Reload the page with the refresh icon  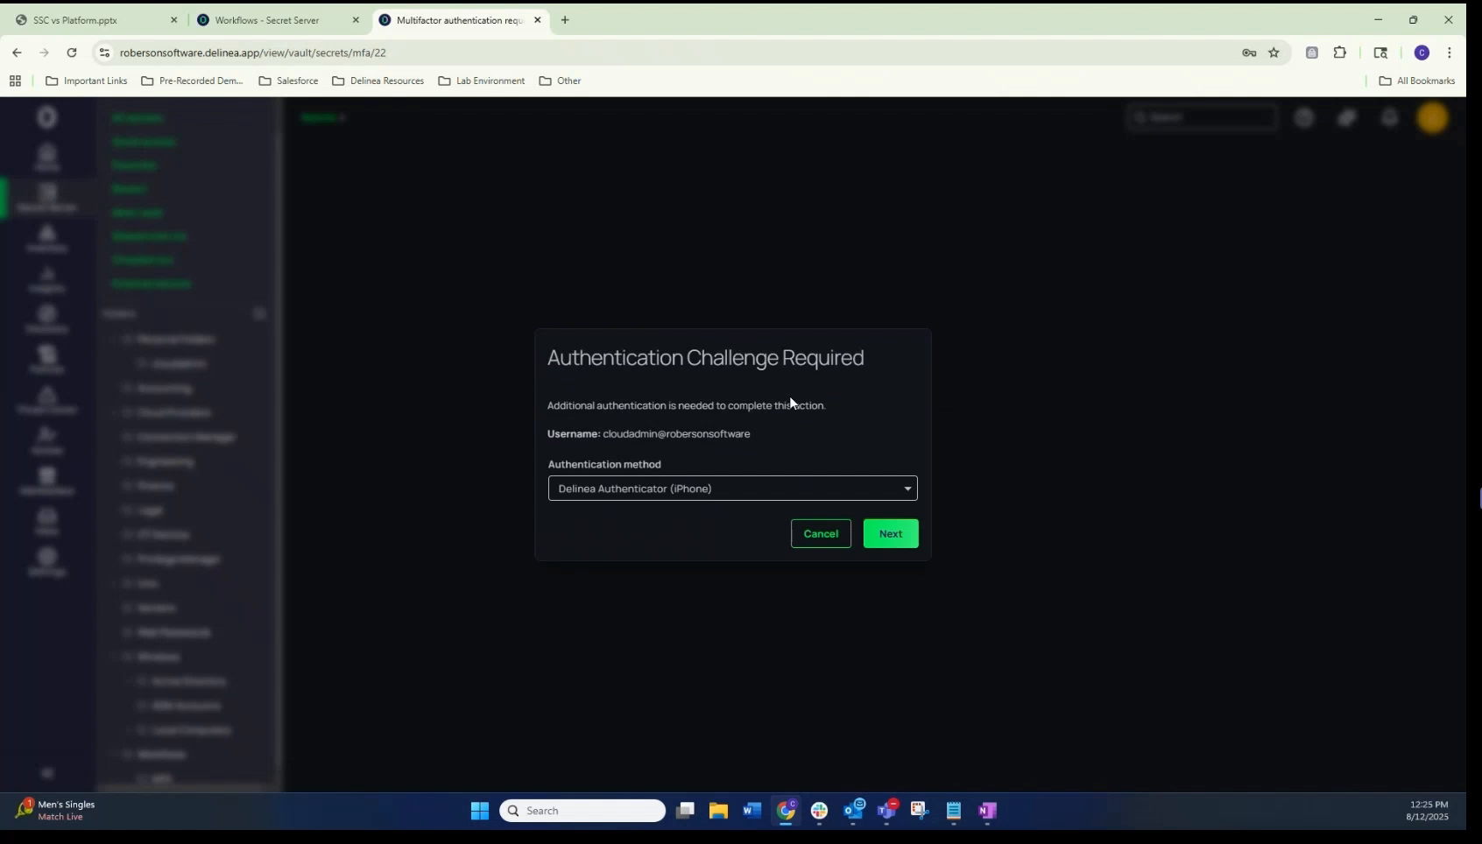coord(72,53)
